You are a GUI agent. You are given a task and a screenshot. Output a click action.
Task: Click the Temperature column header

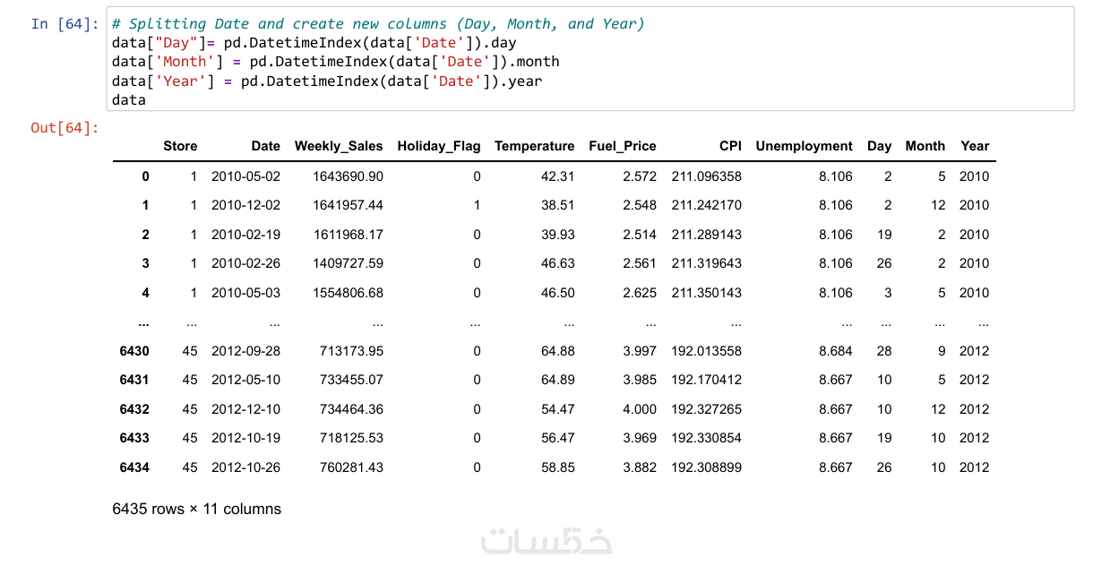point(534,146)
